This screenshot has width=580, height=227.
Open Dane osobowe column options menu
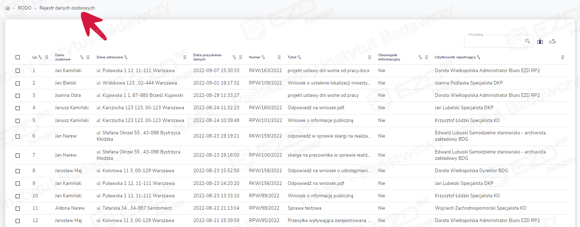point(88,57)
